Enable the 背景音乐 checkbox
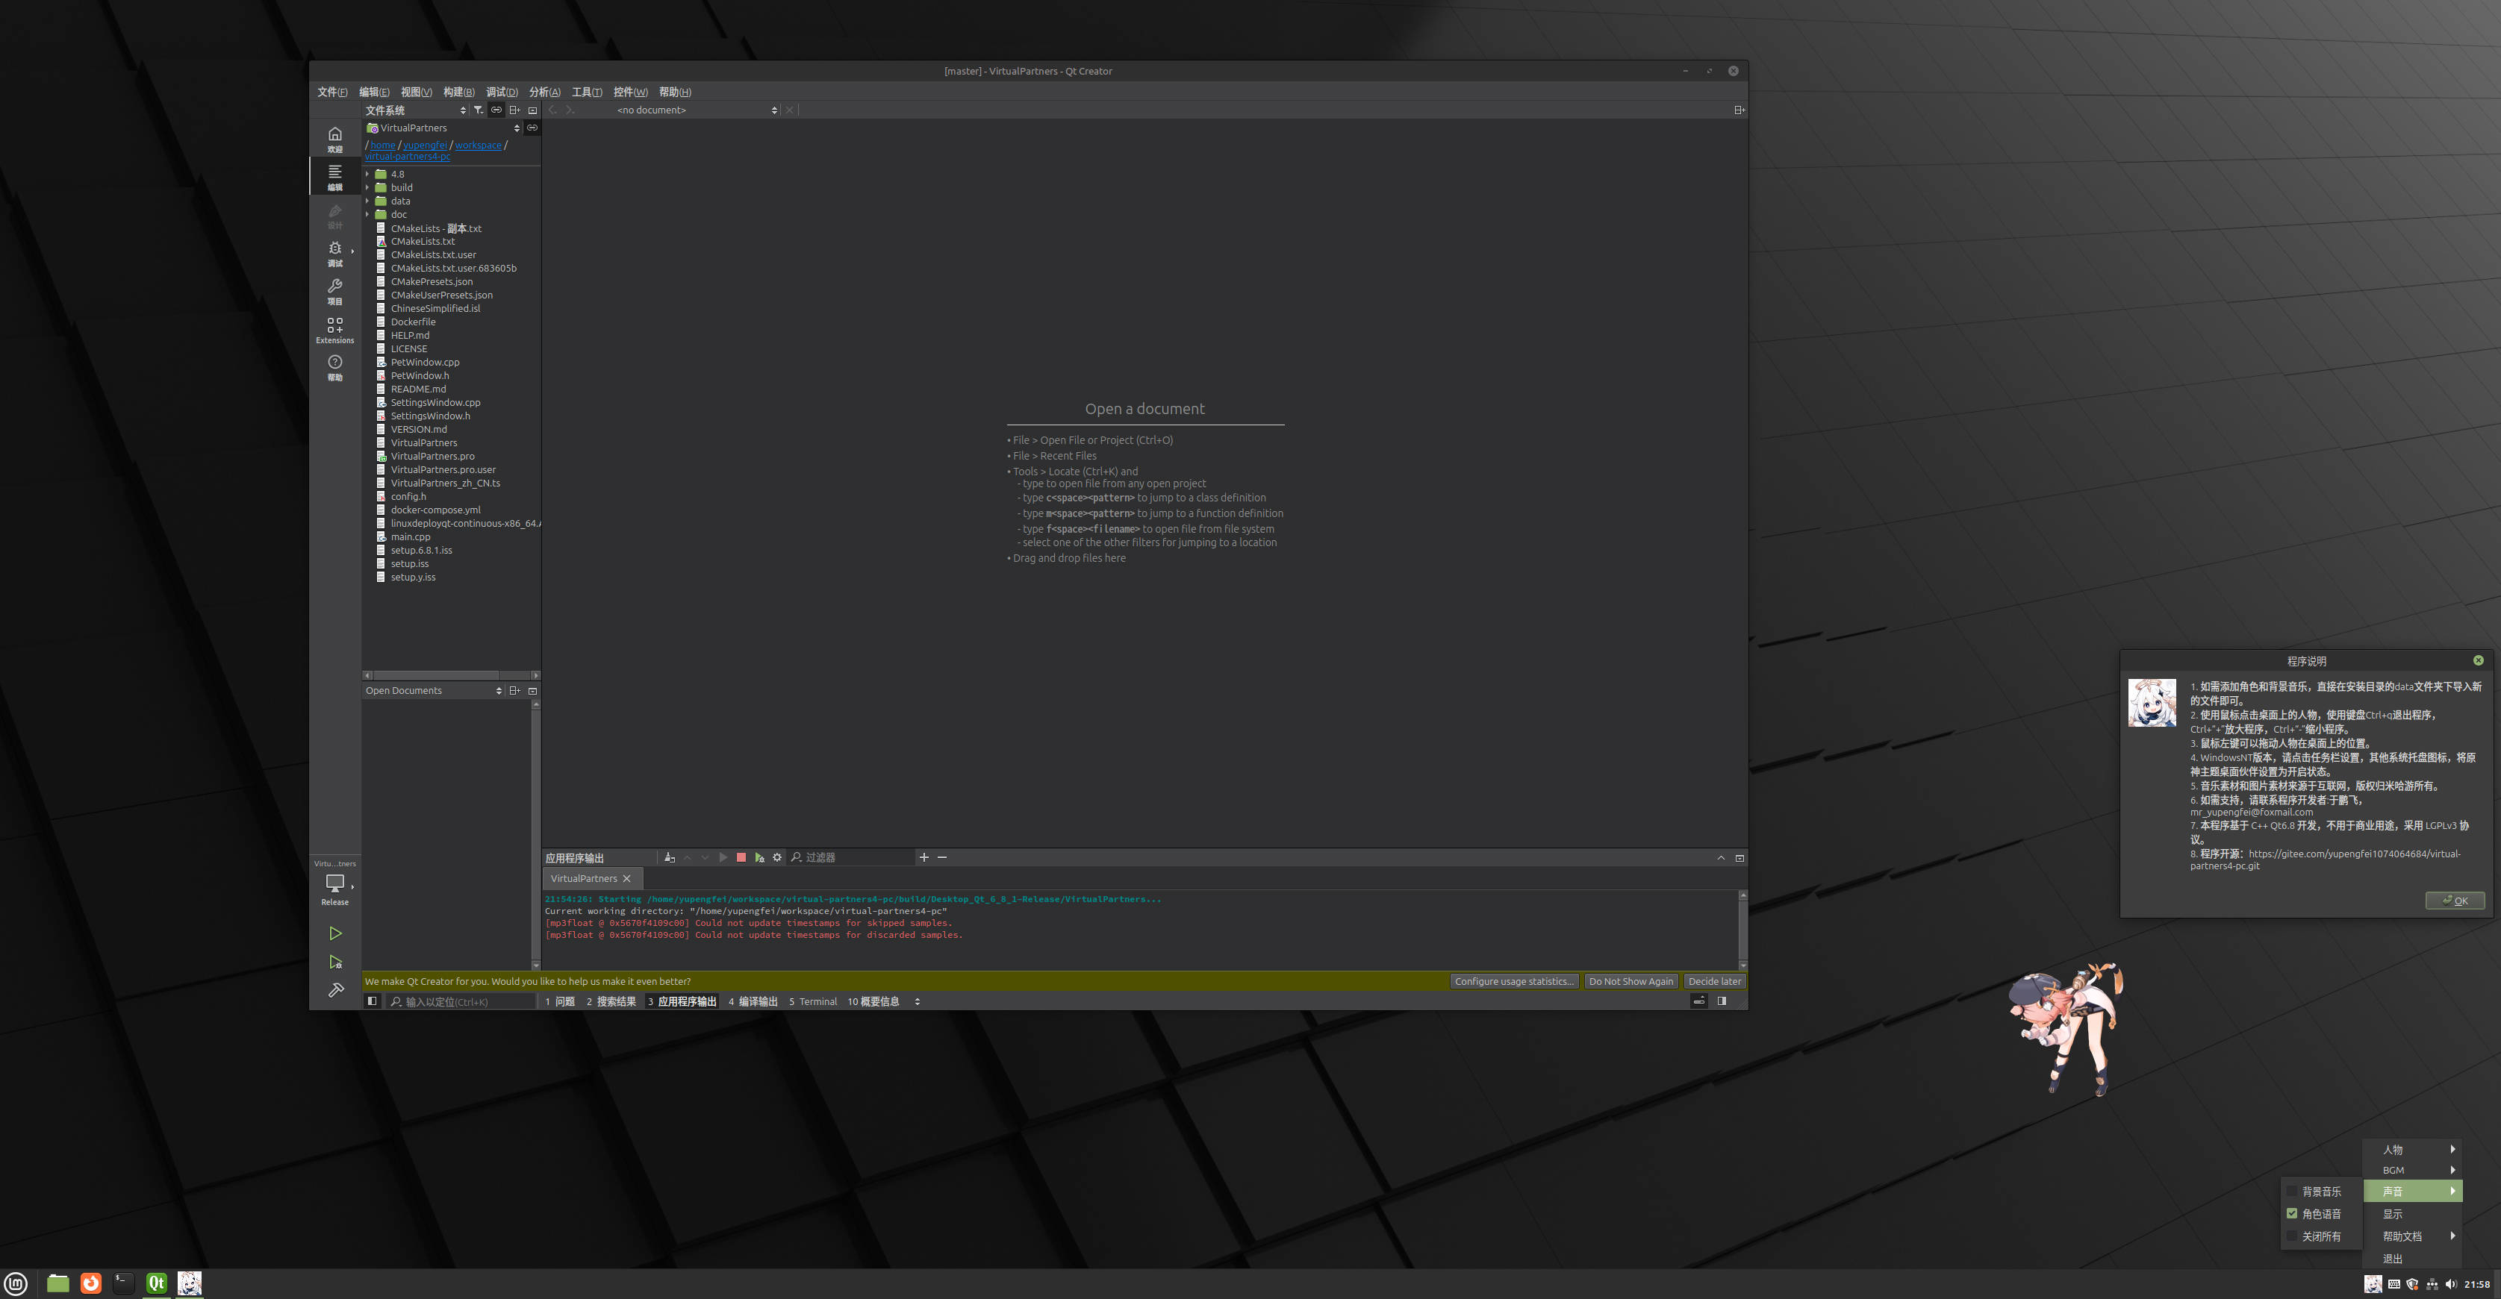 tap(2292, 1192)
